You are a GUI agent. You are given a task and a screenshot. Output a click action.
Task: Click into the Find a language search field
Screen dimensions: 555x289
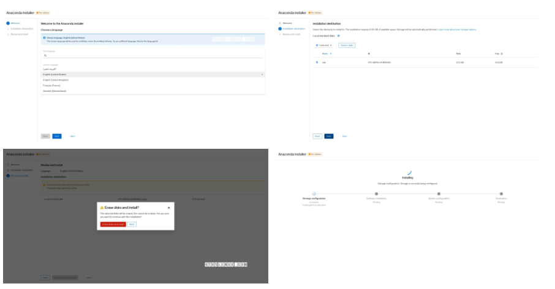click(x=153, y=55)
